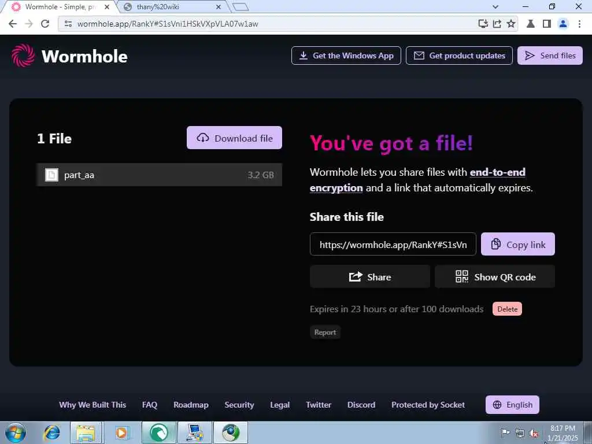Report this file
The width and height of the screenshot is (592, 444).
(325, 332)
